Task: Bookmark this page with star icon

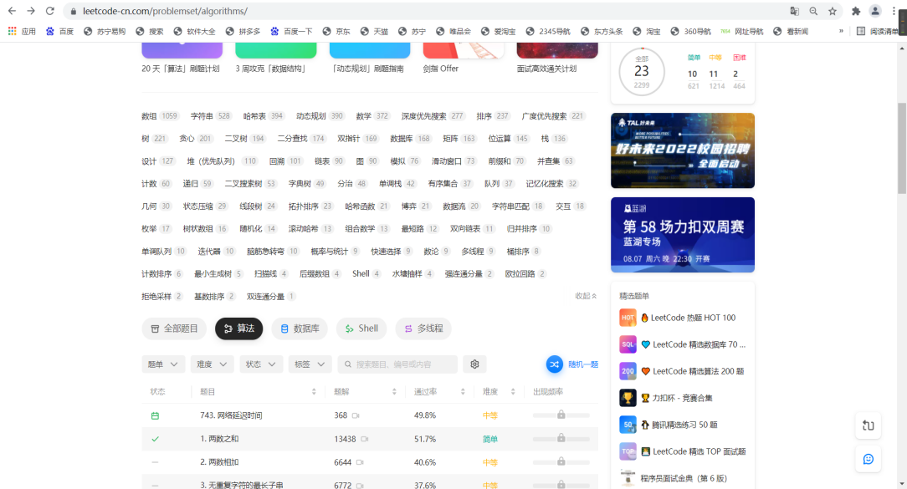Action: point(833,11)
